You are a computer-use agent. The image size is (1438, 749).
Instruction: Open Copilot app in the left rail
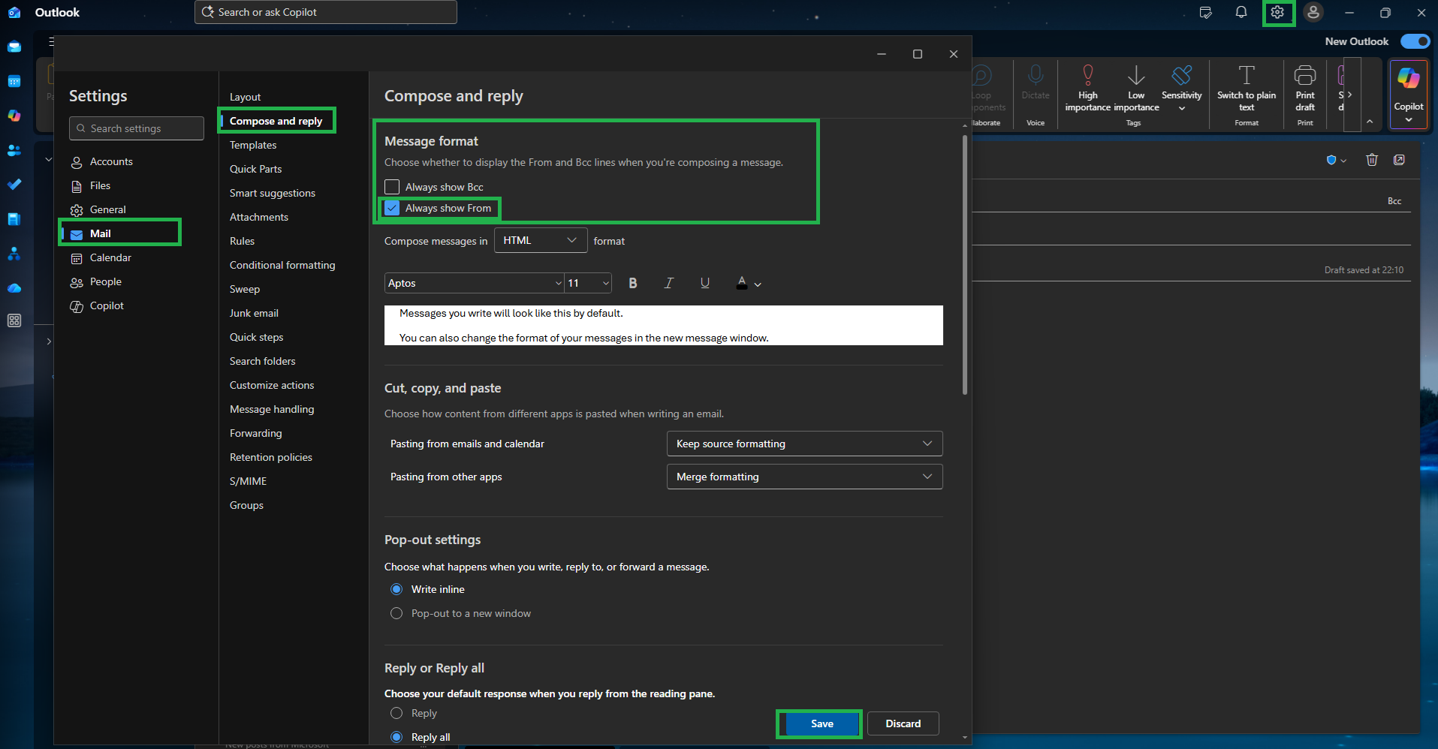tap(14, 116)
